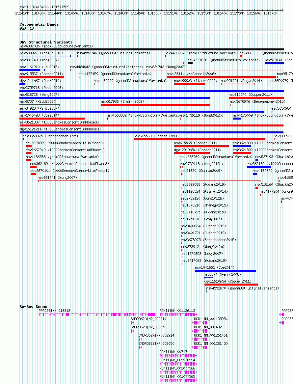Click nsv818728 (Wang2007) label
Screen dimensions: 293x384
click(40, 95)
